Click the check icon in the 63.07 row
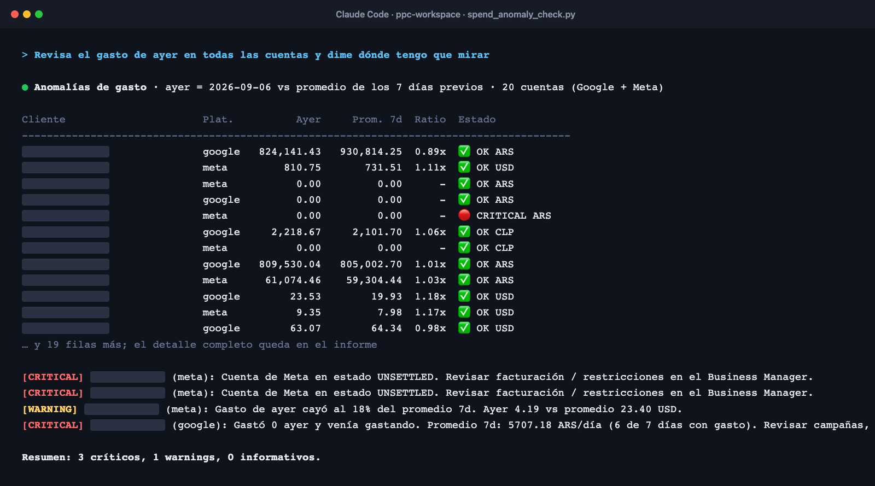This screenshot has height=486, width=875. [464, 328]
